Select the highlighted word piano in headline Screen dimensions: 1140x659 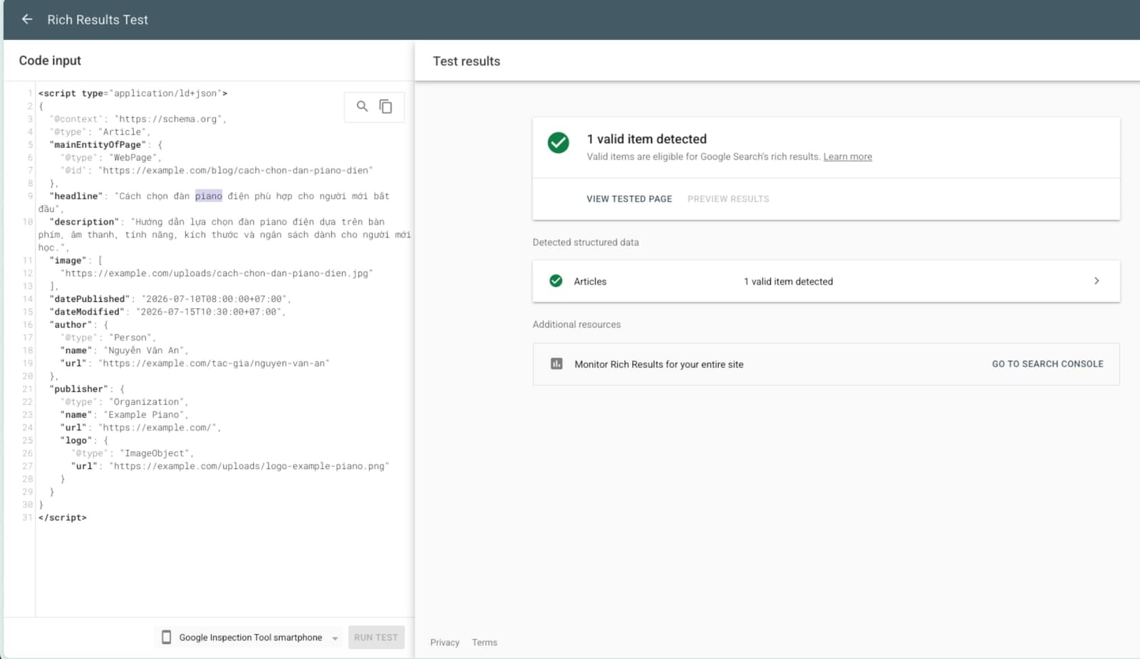pyautogui.click(x=209, y=196)
